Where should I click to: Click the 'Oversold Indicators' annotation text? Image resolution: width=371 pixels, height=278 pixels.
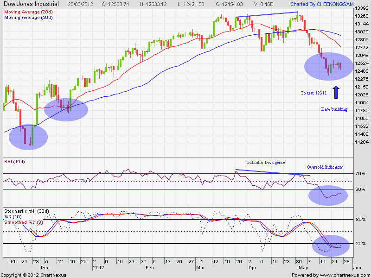point(325,167)
